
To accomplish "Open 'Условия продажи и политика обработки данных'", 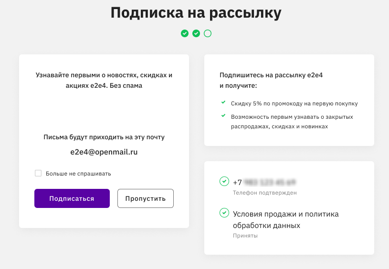I will pos(286,220).
